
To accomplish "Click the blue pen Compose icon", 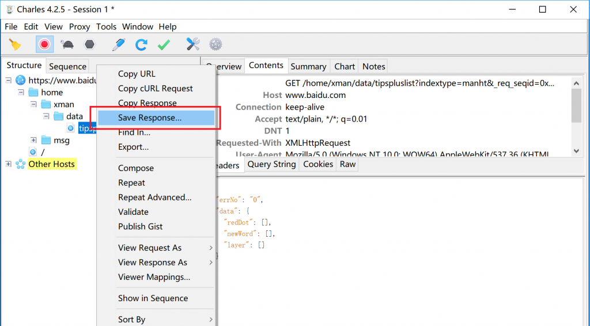I will (x=119, y=44).
